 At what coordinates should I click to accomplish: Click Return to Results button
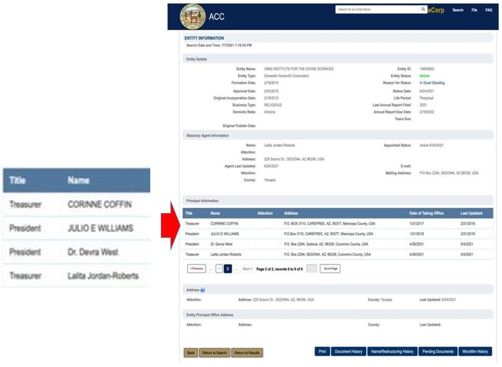tap(247, 353)
